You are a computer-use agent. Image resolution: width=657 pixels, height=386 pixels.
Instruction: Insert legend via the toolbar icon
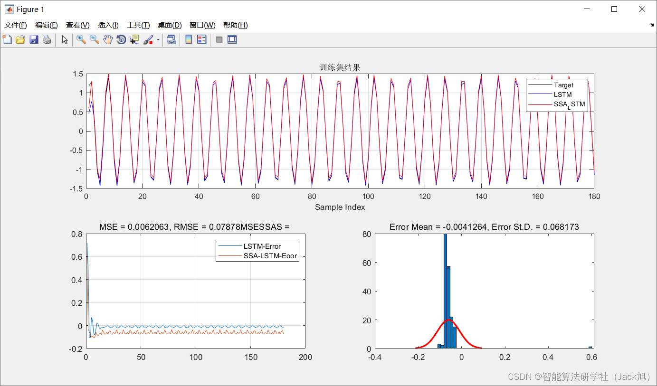pos(202,40)
